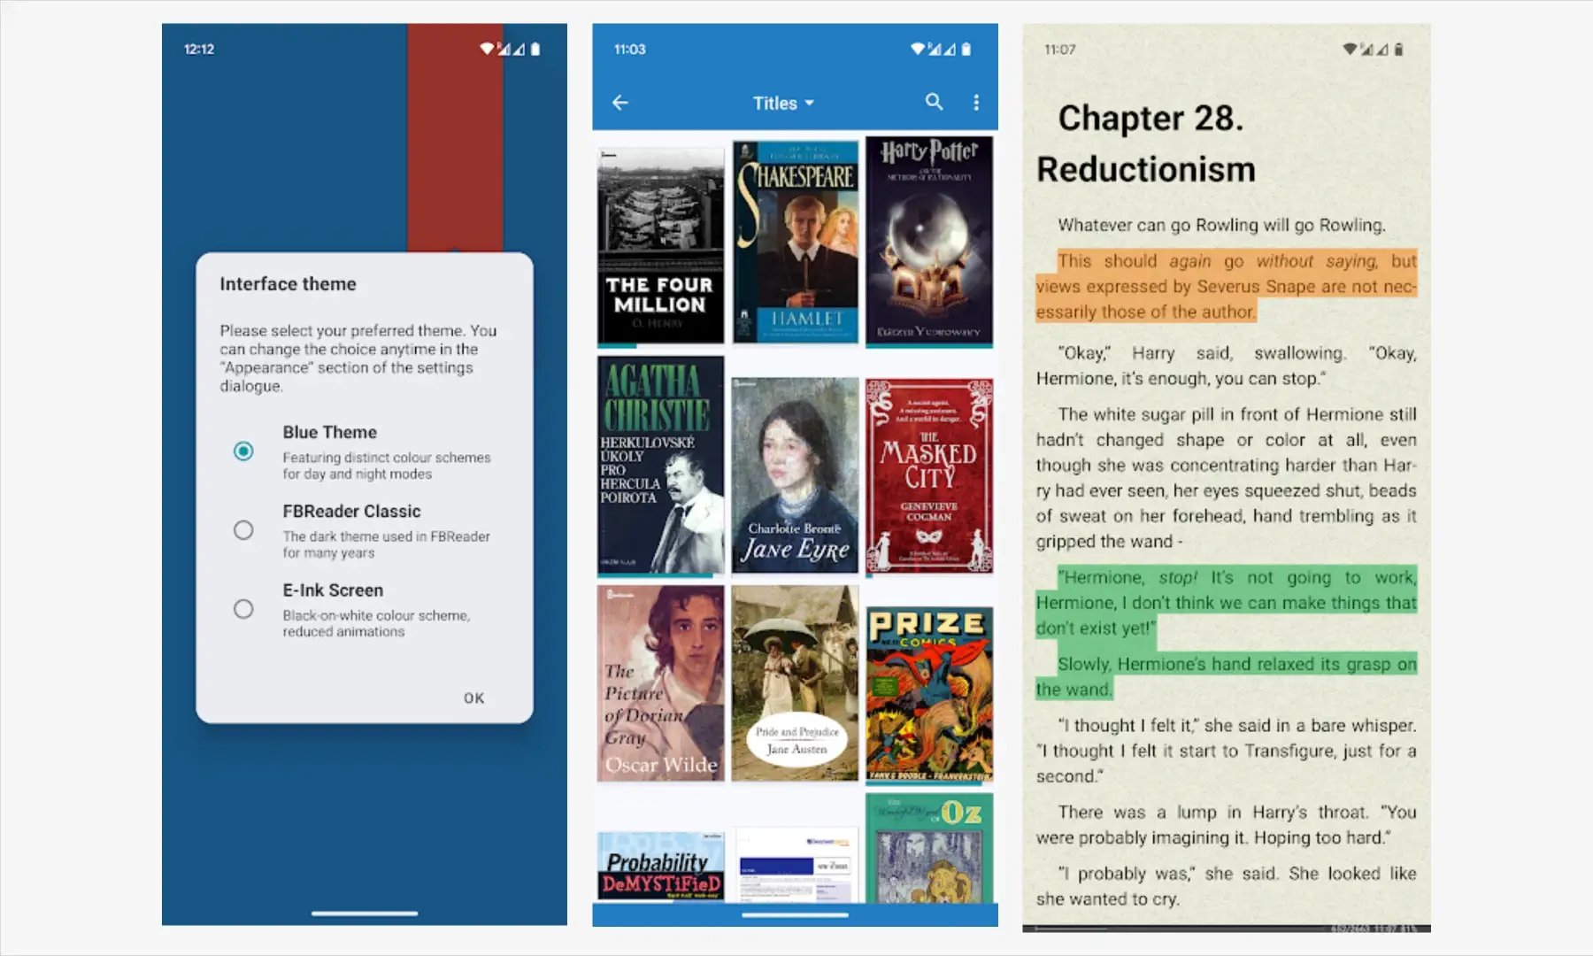The width and height of the screenshot is (1593, 956).
Task: Open the Harry Potter book cover
Action: pos(929,241)
